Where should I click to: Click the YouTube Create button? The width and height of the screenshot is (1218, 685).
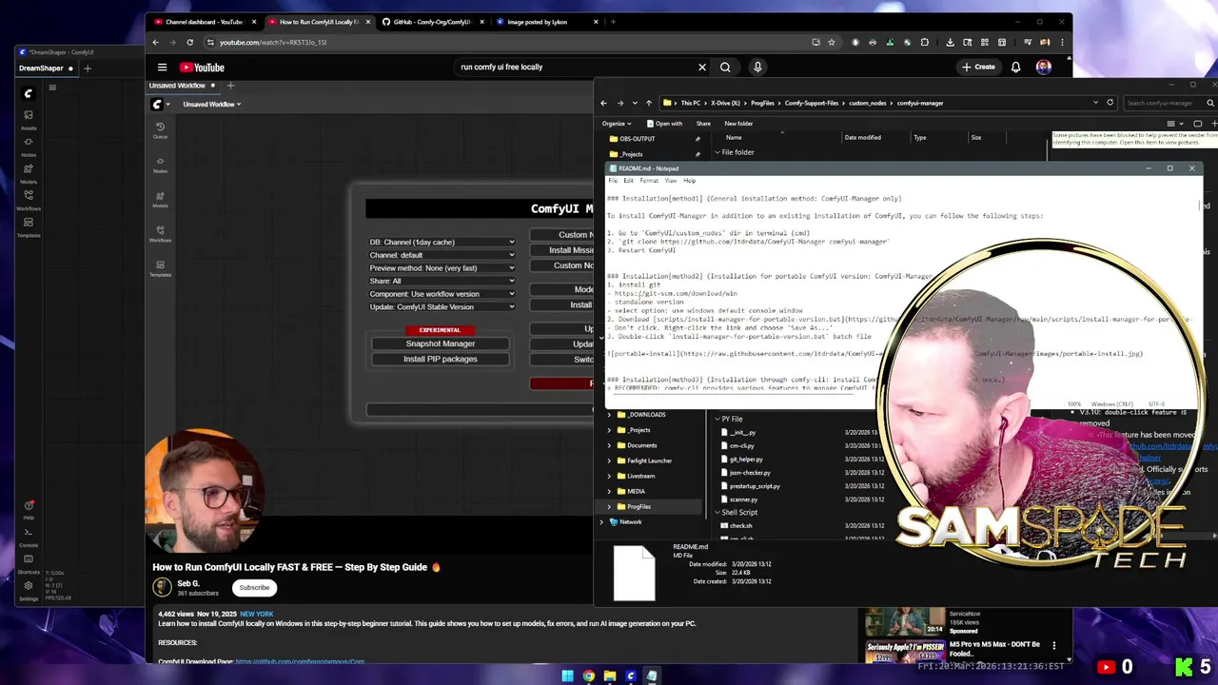(978, 68)
